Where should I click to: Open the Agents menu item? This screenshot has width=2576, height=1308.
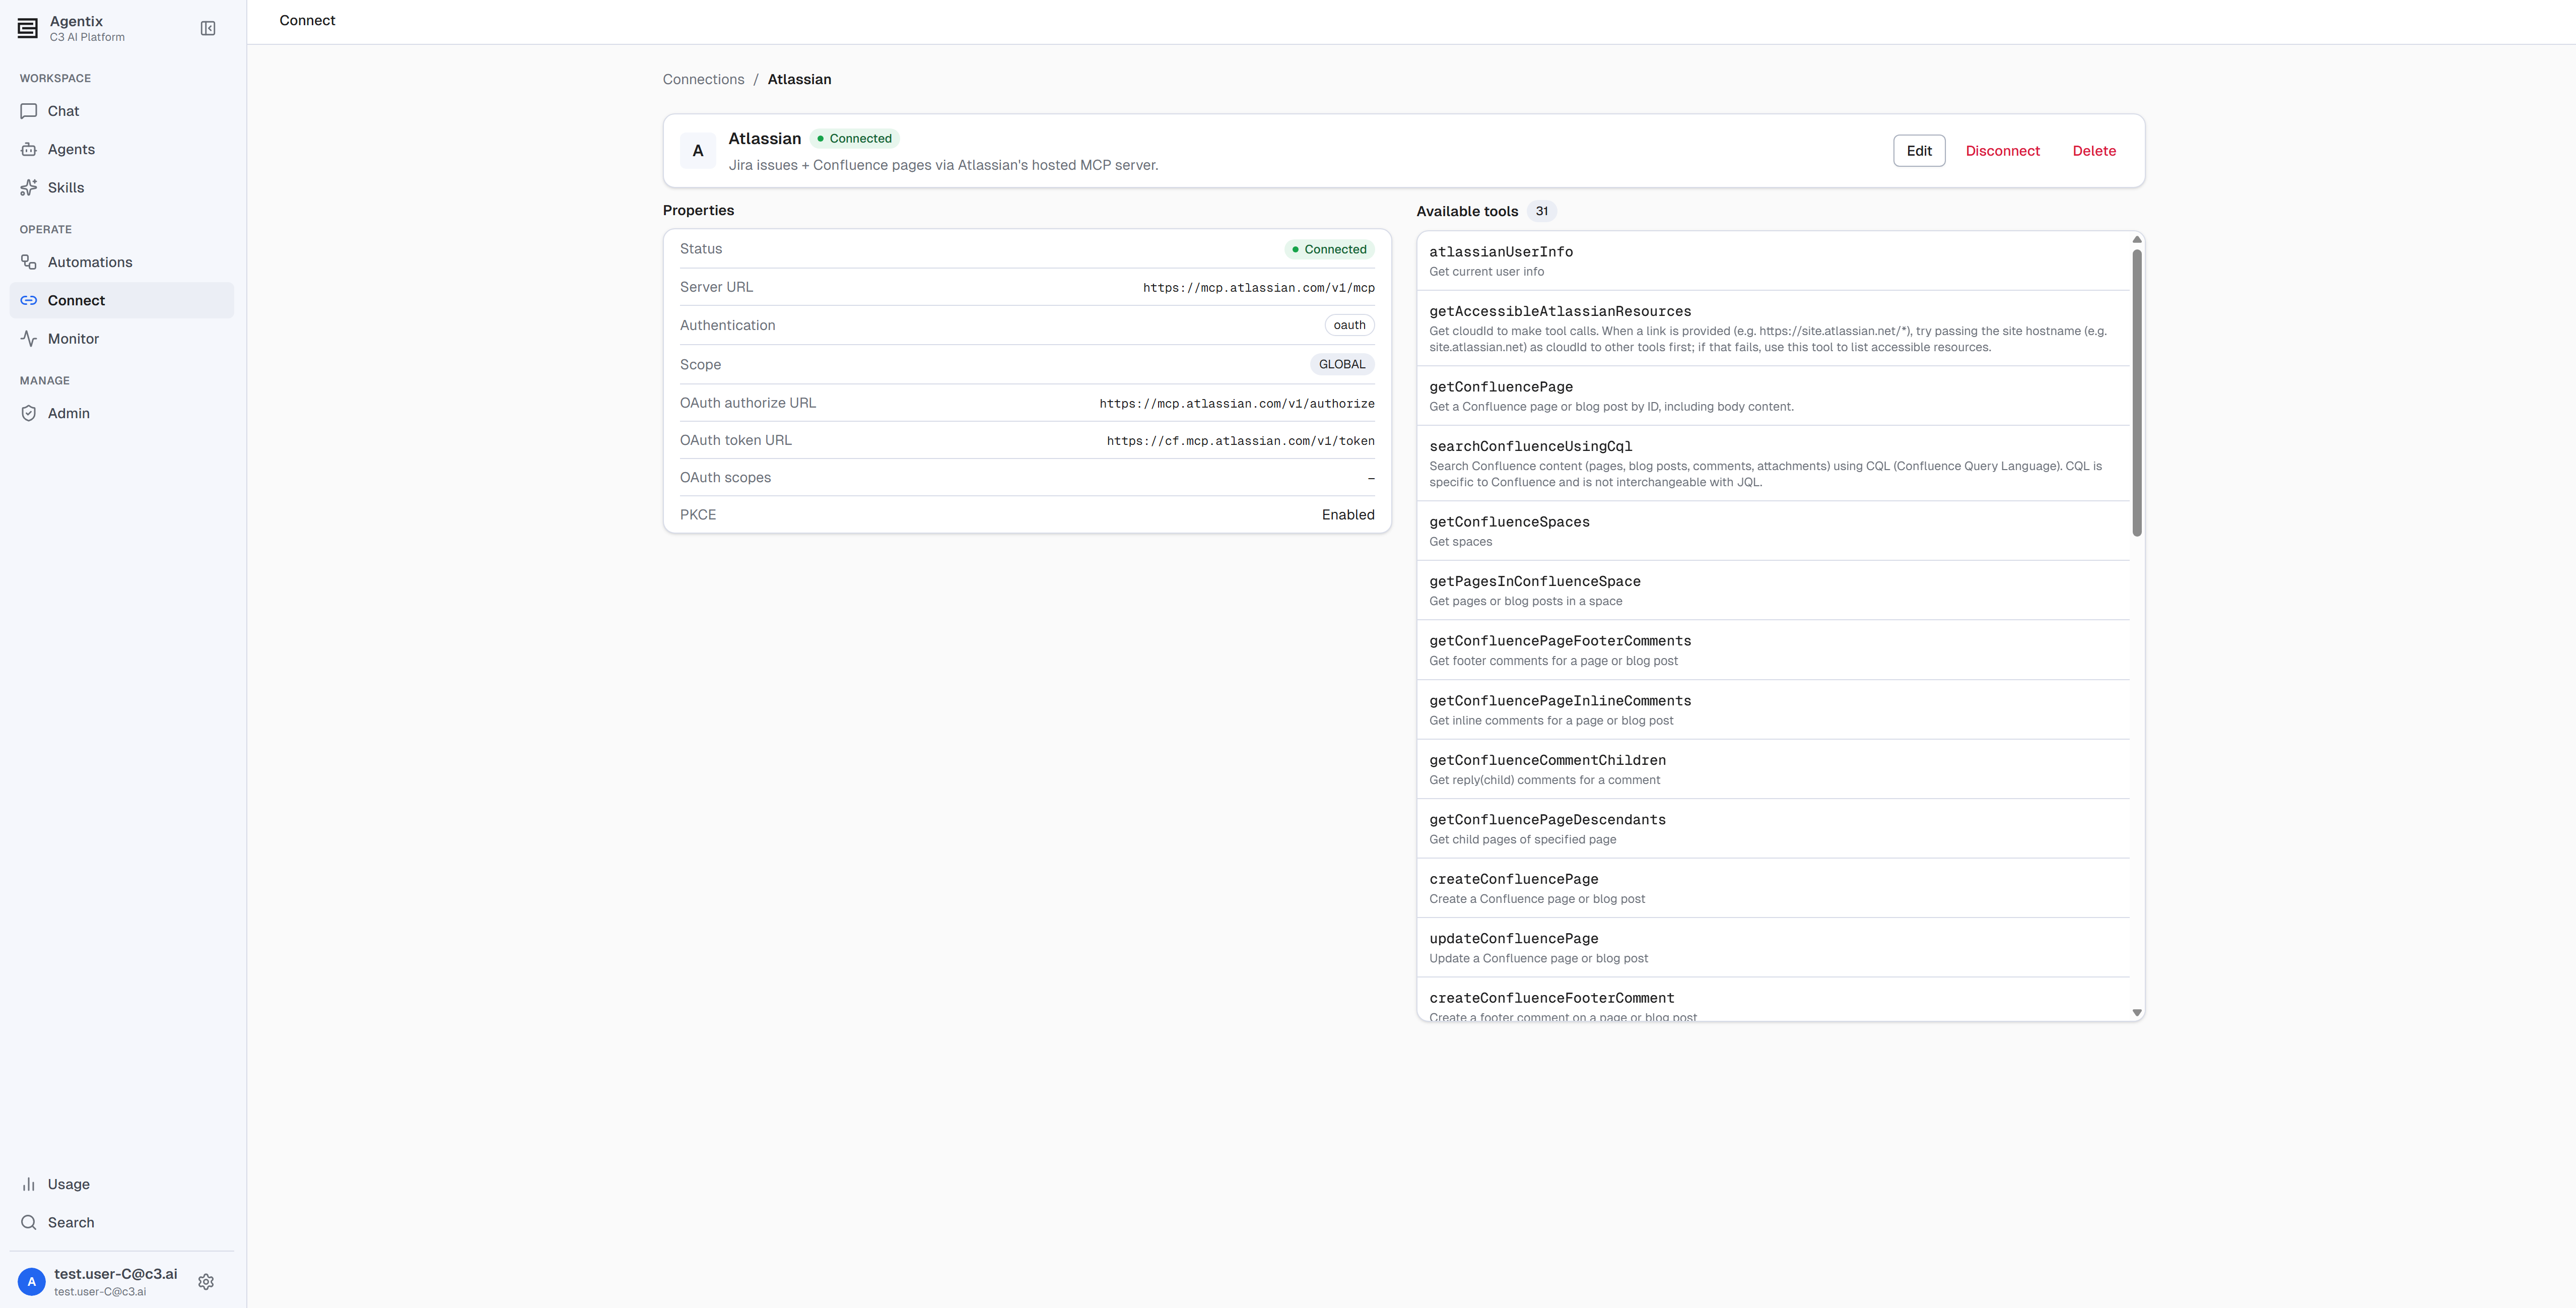122,149
